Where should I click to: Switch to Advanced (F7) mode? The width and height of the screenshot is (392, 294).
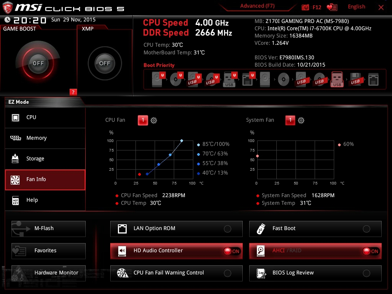tap(257, 6)
